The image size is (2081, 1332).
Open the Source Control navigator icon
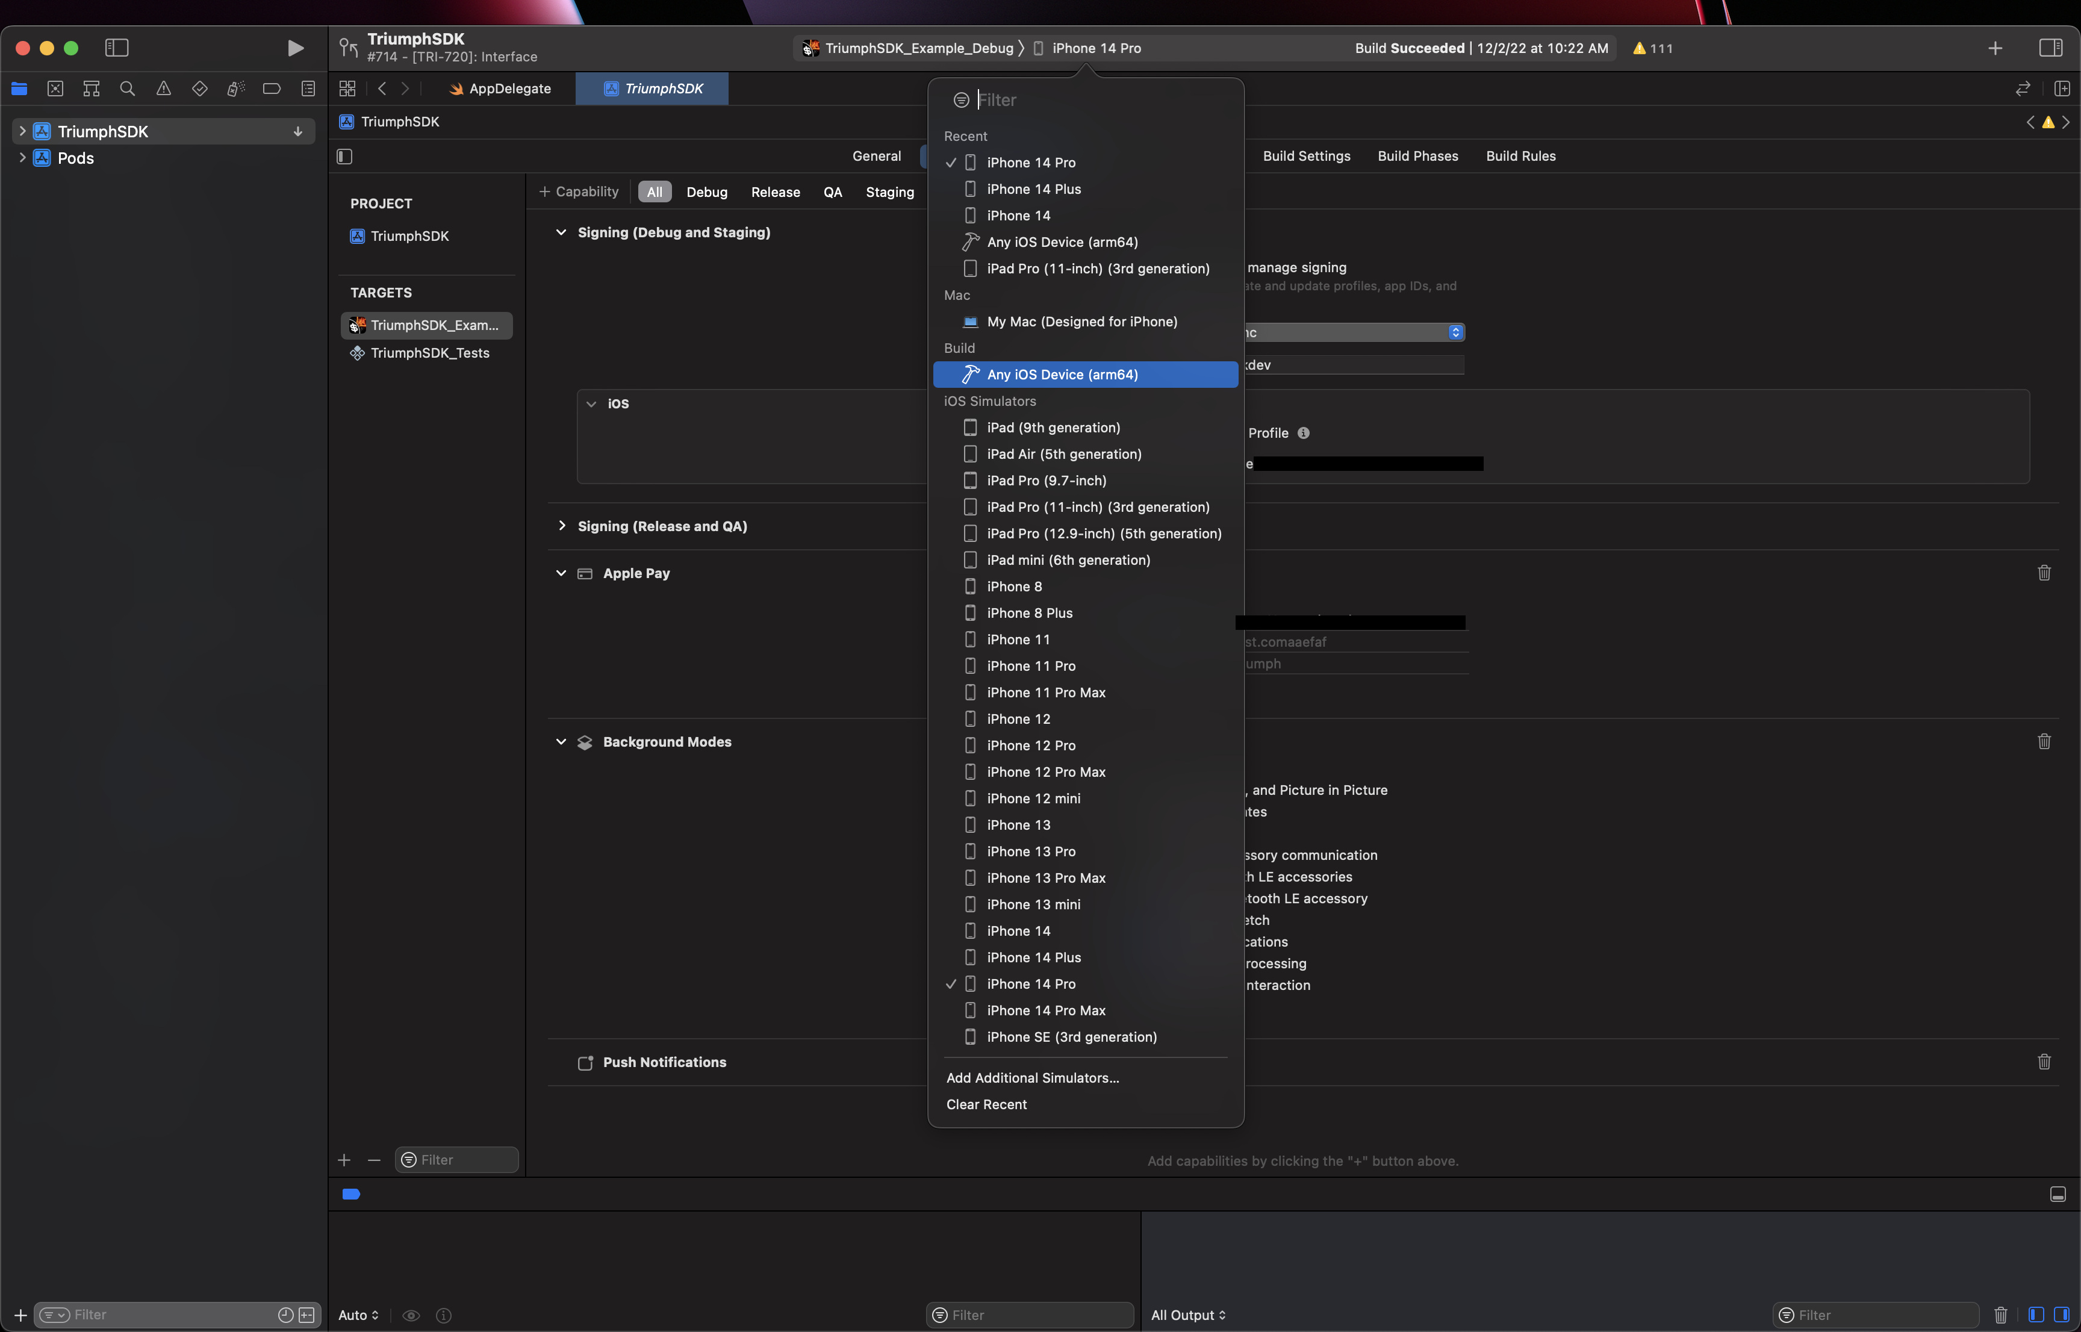[55, 89]
